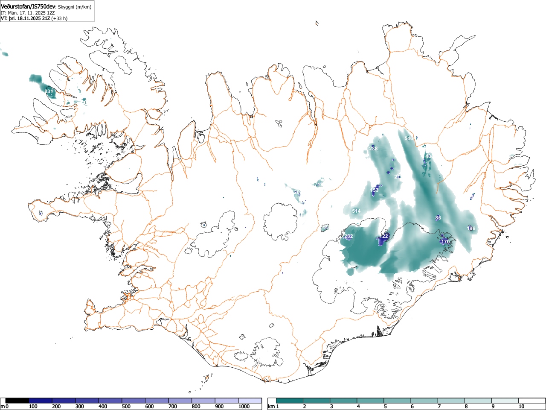The image size is (546, 410).
Task: Pick the 7–8 km legend swatch
Action: pos(451,401)
